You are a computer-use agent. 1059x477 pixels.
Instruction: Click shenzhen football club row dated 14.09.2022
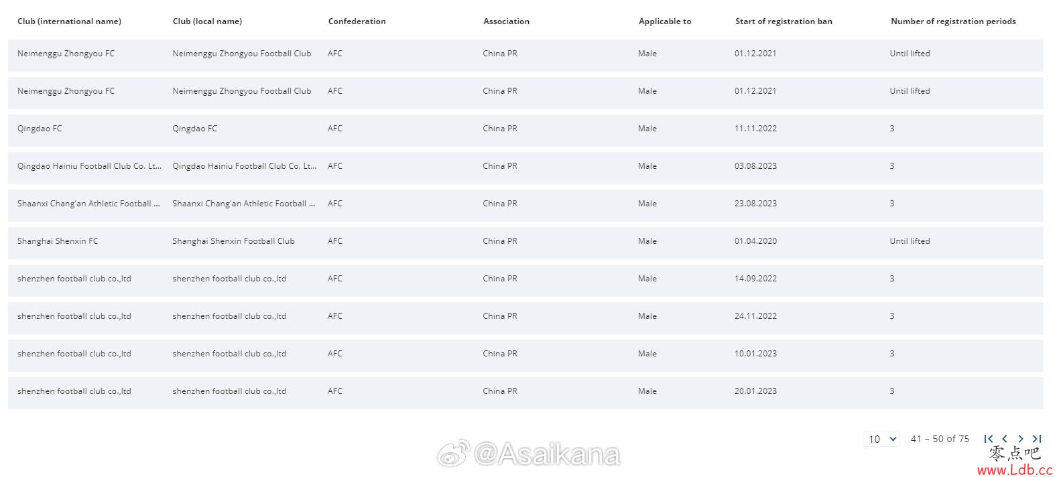(74, 279)
